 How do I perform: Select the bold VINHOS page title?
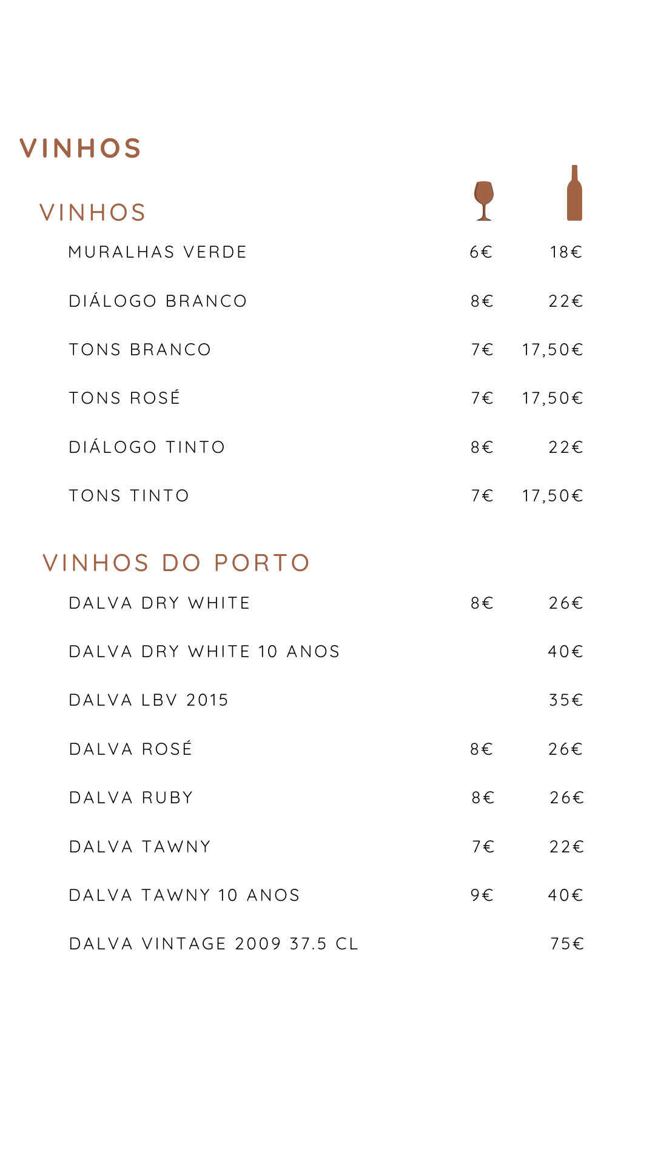tap(81, 149)
